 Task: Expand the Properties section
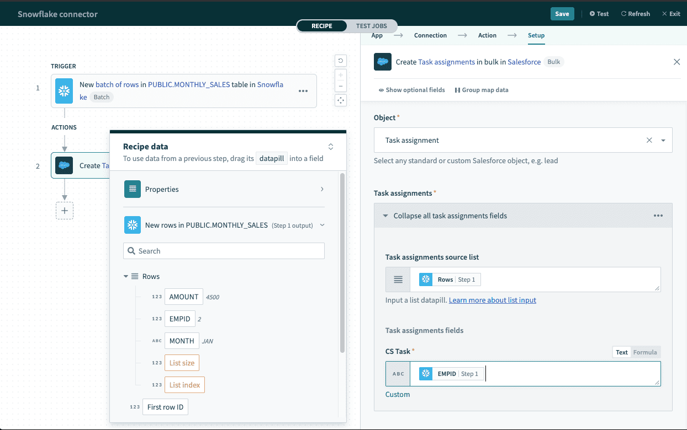coord(322,189)
